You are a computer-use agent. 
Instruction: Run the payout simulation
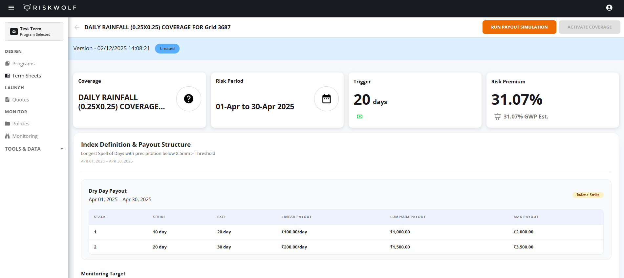click(519, 27)
